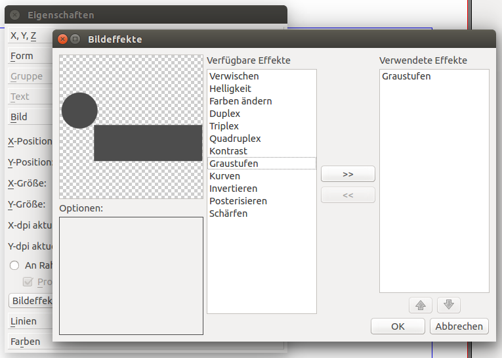Choose the Farben ändern effect
The height and width of the screenshot is (358, 502).
click(x=240, y=101)
